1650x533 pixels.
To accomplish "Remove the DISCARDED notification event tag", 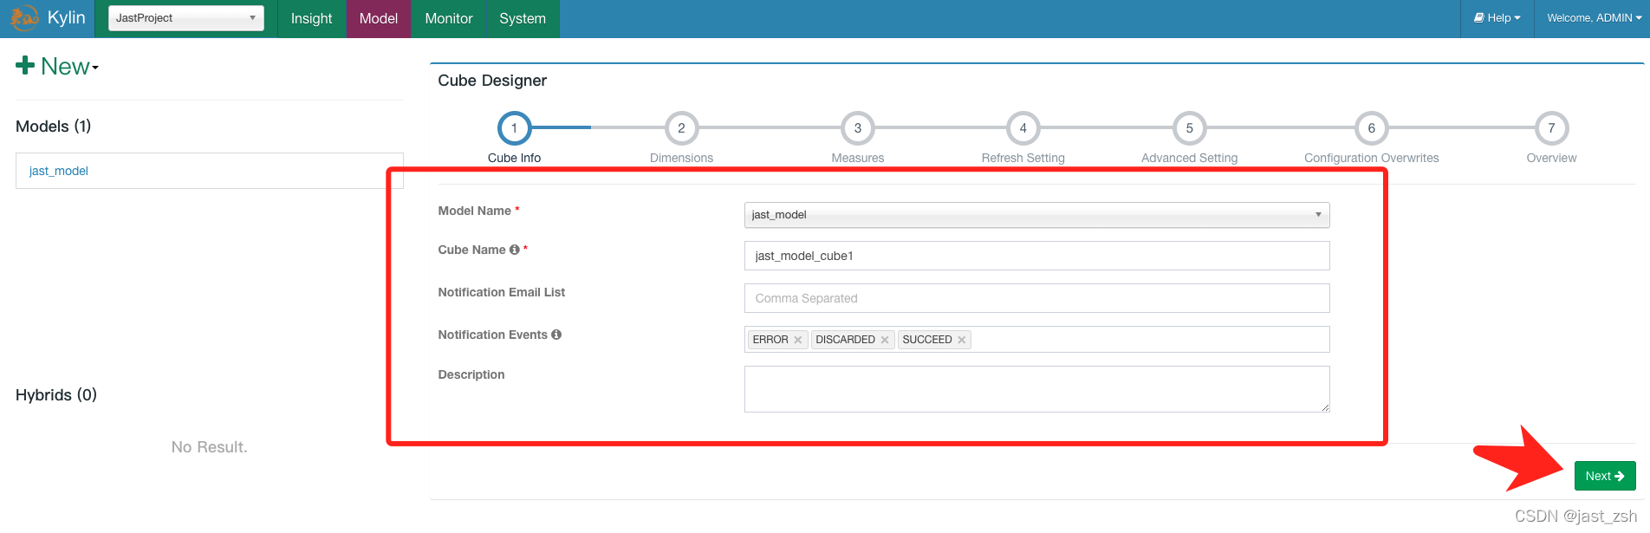I will point(885,340).
